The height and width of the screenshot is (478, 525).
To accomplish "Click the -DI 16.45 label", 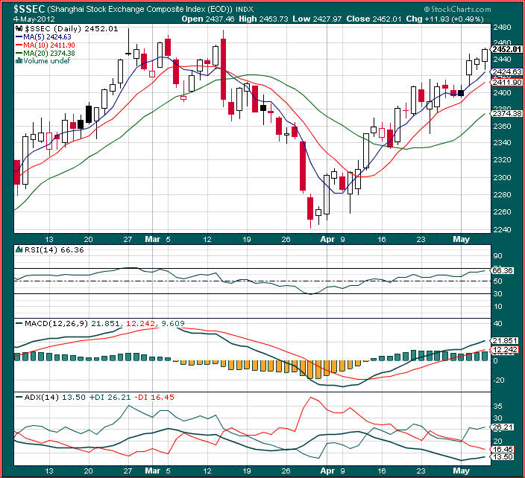I will point(154,397).
